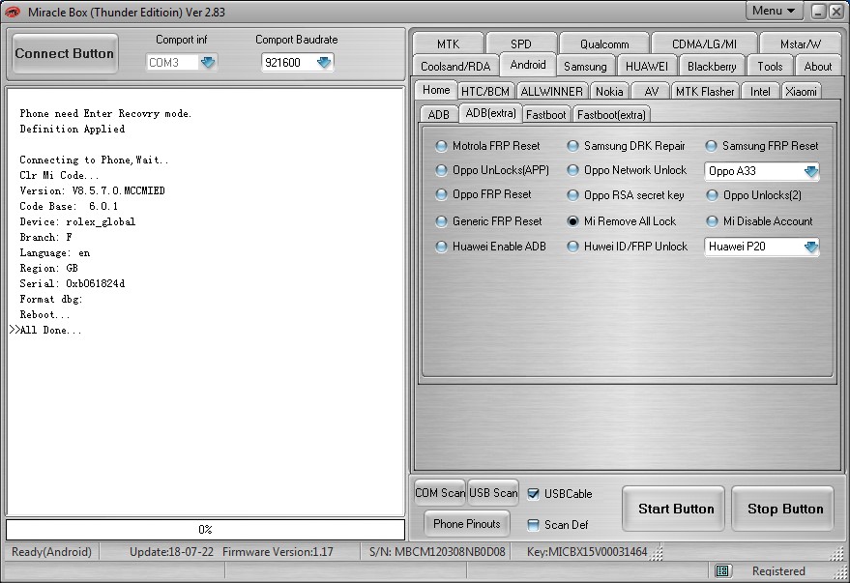
Task: Switch to the HTC/BCM sub-tab
Action: pyautogui.click(x=485, y=92)
